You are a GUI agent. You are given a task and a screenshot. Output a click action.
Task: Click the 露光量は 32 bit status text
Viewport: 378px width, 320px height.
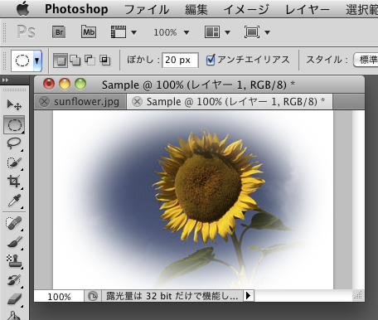coord(172,296)
